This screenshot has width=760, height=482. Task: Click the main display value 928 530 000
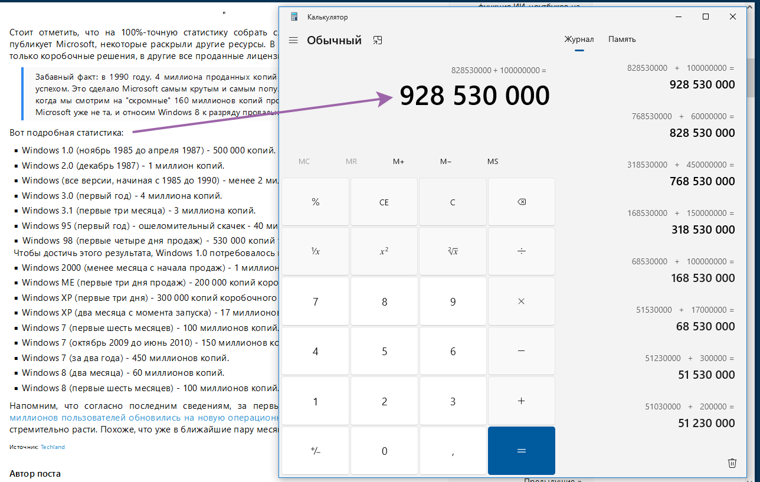(474, 96)
